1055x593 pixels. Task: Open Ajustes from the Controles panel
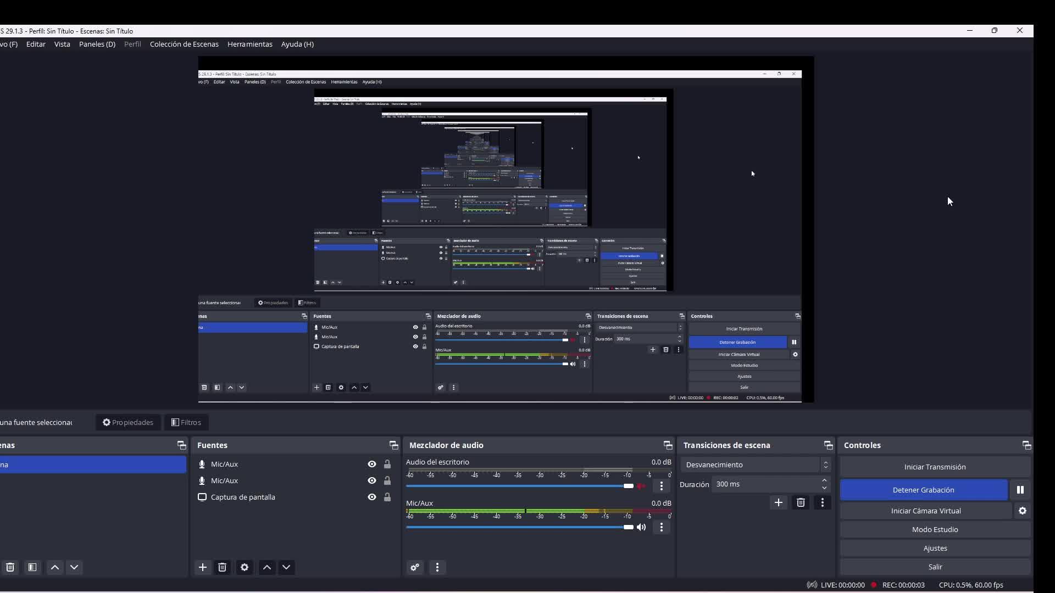(935, 548)
